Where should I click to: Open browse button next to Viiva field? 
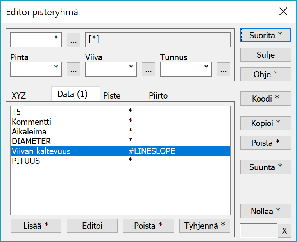148,69
